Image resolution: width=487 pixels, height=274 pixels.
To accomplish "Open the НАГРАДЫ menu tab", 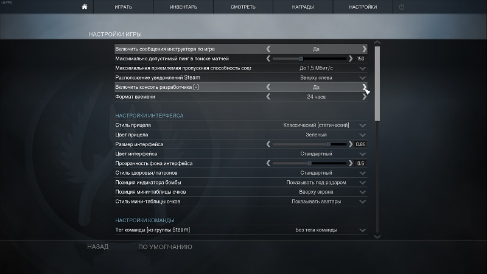I will (x=303, y=7).
